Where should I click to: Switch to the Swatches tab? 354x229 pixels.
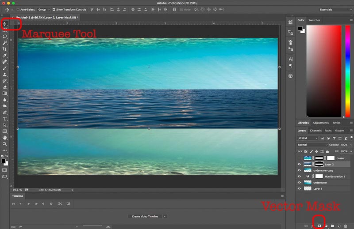tap(314, 20)
